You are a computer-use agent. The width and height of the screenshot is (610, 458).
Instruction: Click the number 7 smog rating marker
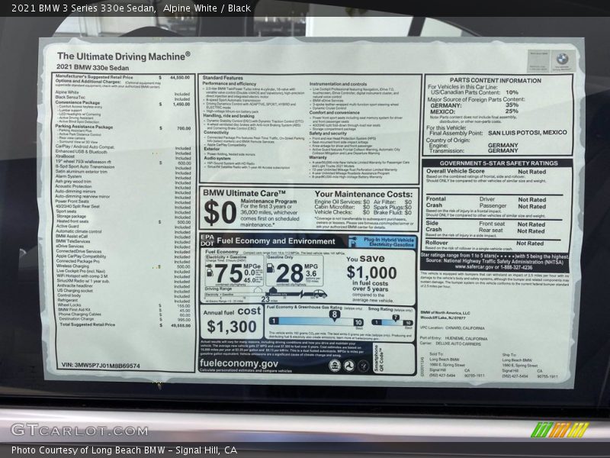396,318
